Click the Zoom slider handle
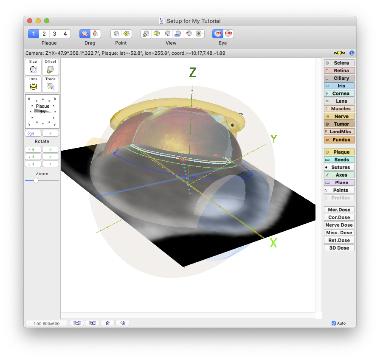The image size is (380, 359). pyautogui.click(x=36, y=180)
